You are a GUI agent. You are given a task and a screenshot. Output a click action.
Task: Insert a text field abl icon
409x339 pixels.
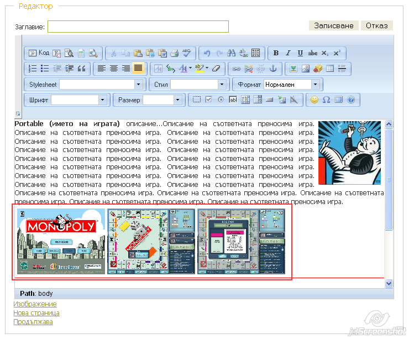[233, 100]
